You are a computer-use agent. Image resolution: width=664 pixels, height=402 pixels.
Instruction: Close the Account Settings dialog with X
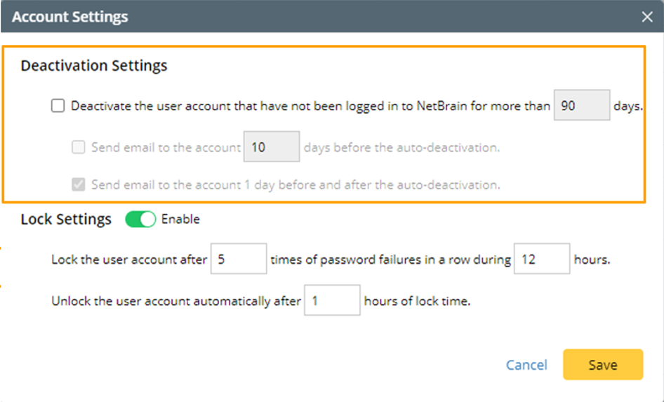[x=647, y=17]
